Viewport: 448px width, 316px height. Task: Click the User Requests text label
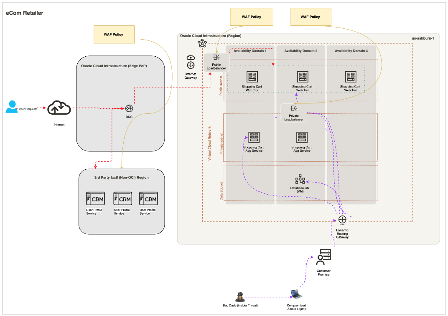(28, 109)
